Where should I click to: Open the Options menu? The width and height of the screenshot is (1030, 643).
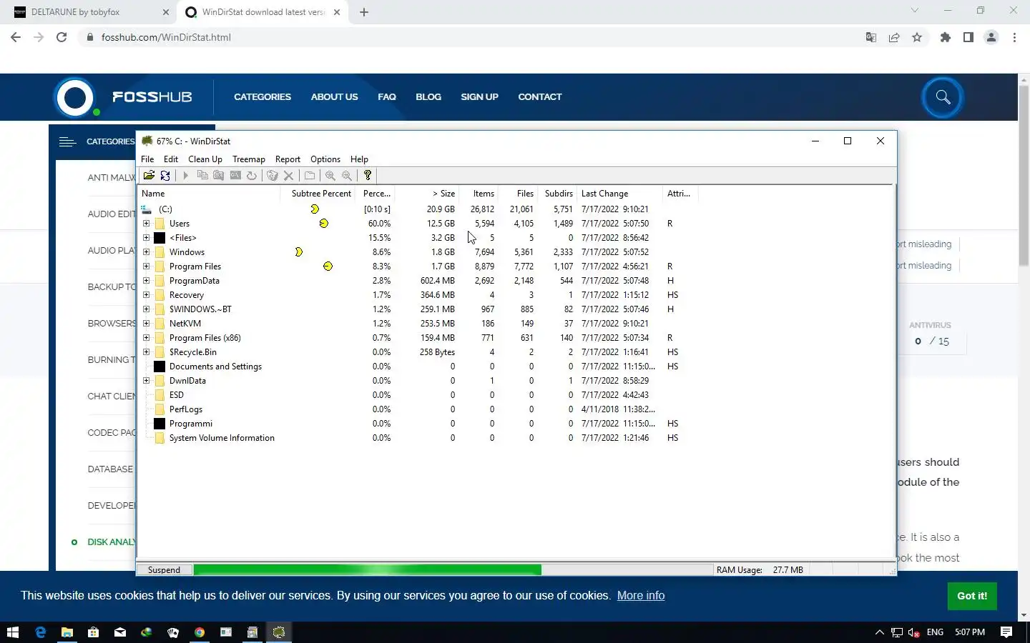pyautogui.click(x=325, y=159)
